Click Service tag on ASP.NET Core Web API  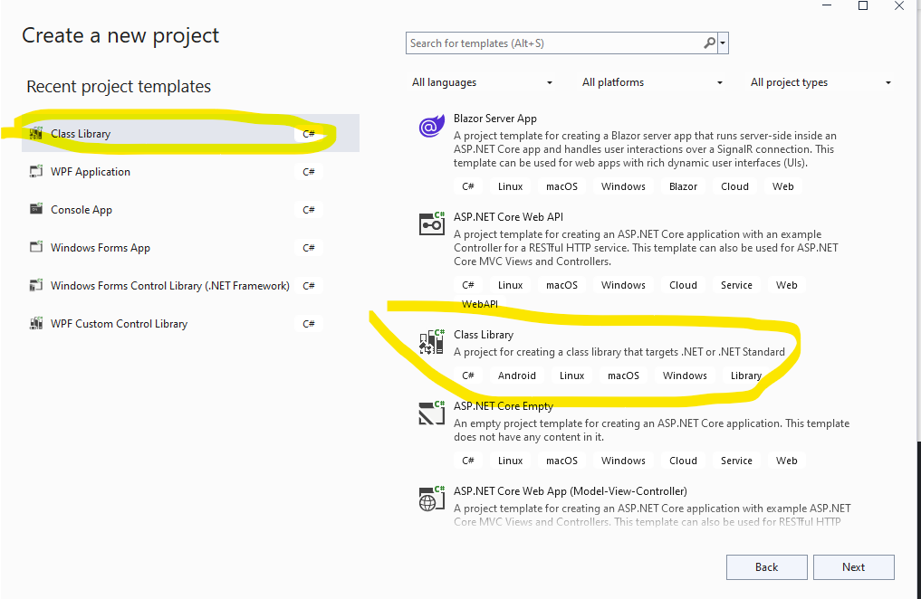pyautogui.click(x=736, y=285)
